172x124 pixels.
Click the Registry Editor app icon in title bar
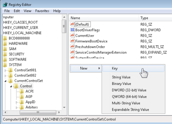[x=5, y=5]
